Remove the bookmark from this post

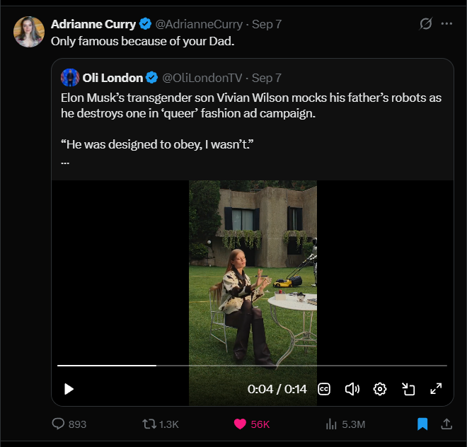(422, 424)
